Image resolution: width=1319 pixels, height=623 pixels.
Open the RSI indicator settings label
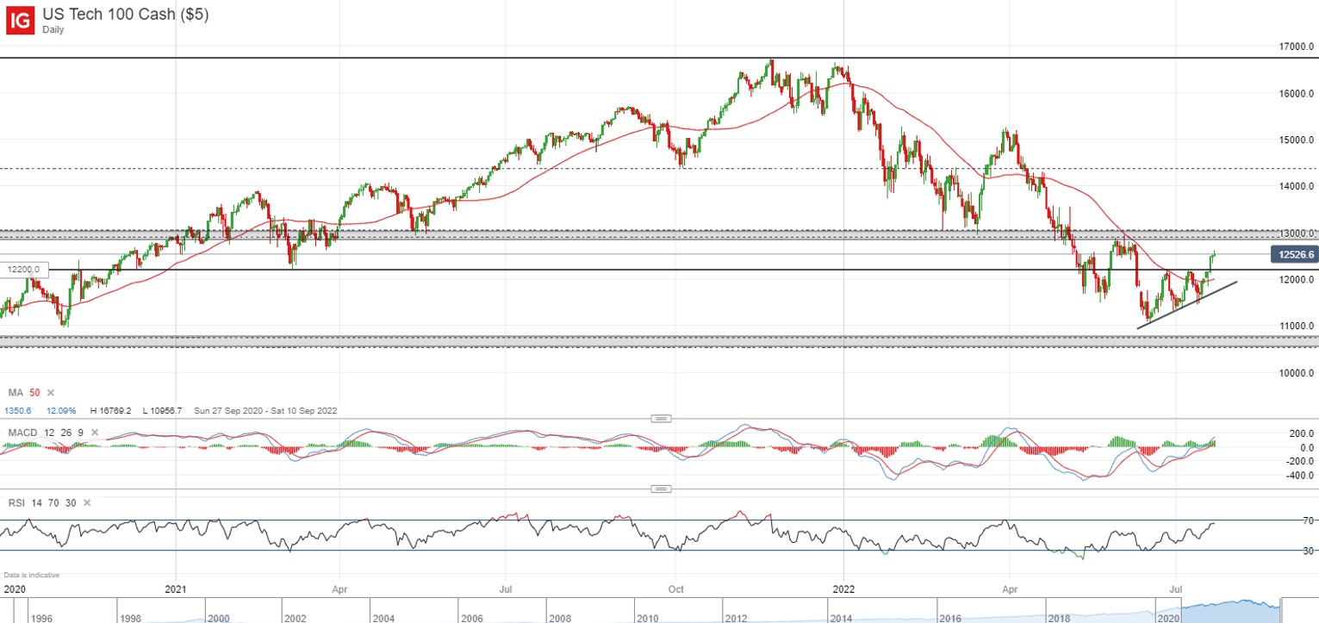point(41,502)
